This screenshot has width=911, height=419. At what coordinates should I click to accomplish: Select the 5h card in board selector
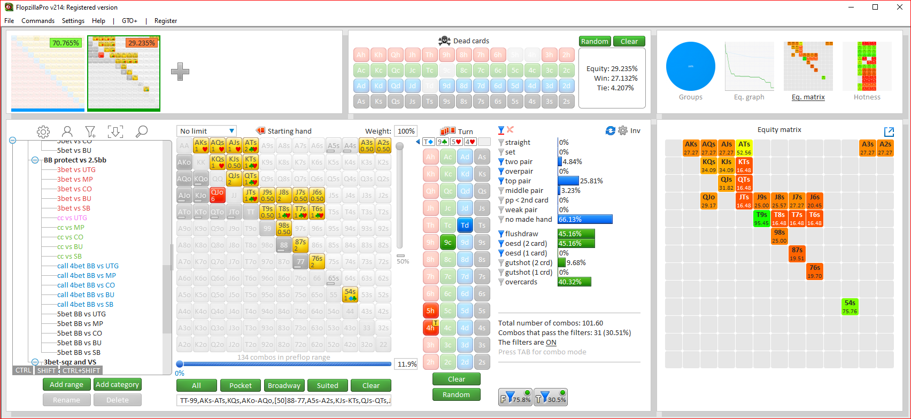tap(431, 311)
